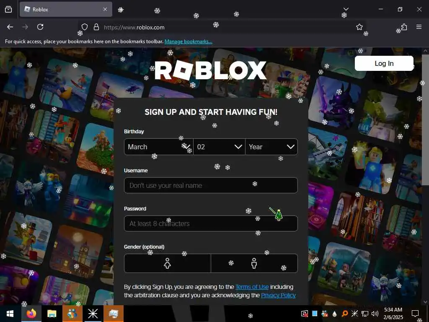Image resolution: width=429 pixels, height=322 pixels.
Task: Focus the Password input field
Action: tap(211, 223)
